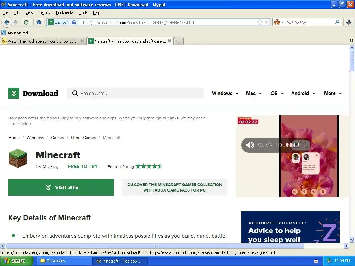Open the Bookmarks menu
This screenshot has width=355, height=266.
(x=65, y=12)
